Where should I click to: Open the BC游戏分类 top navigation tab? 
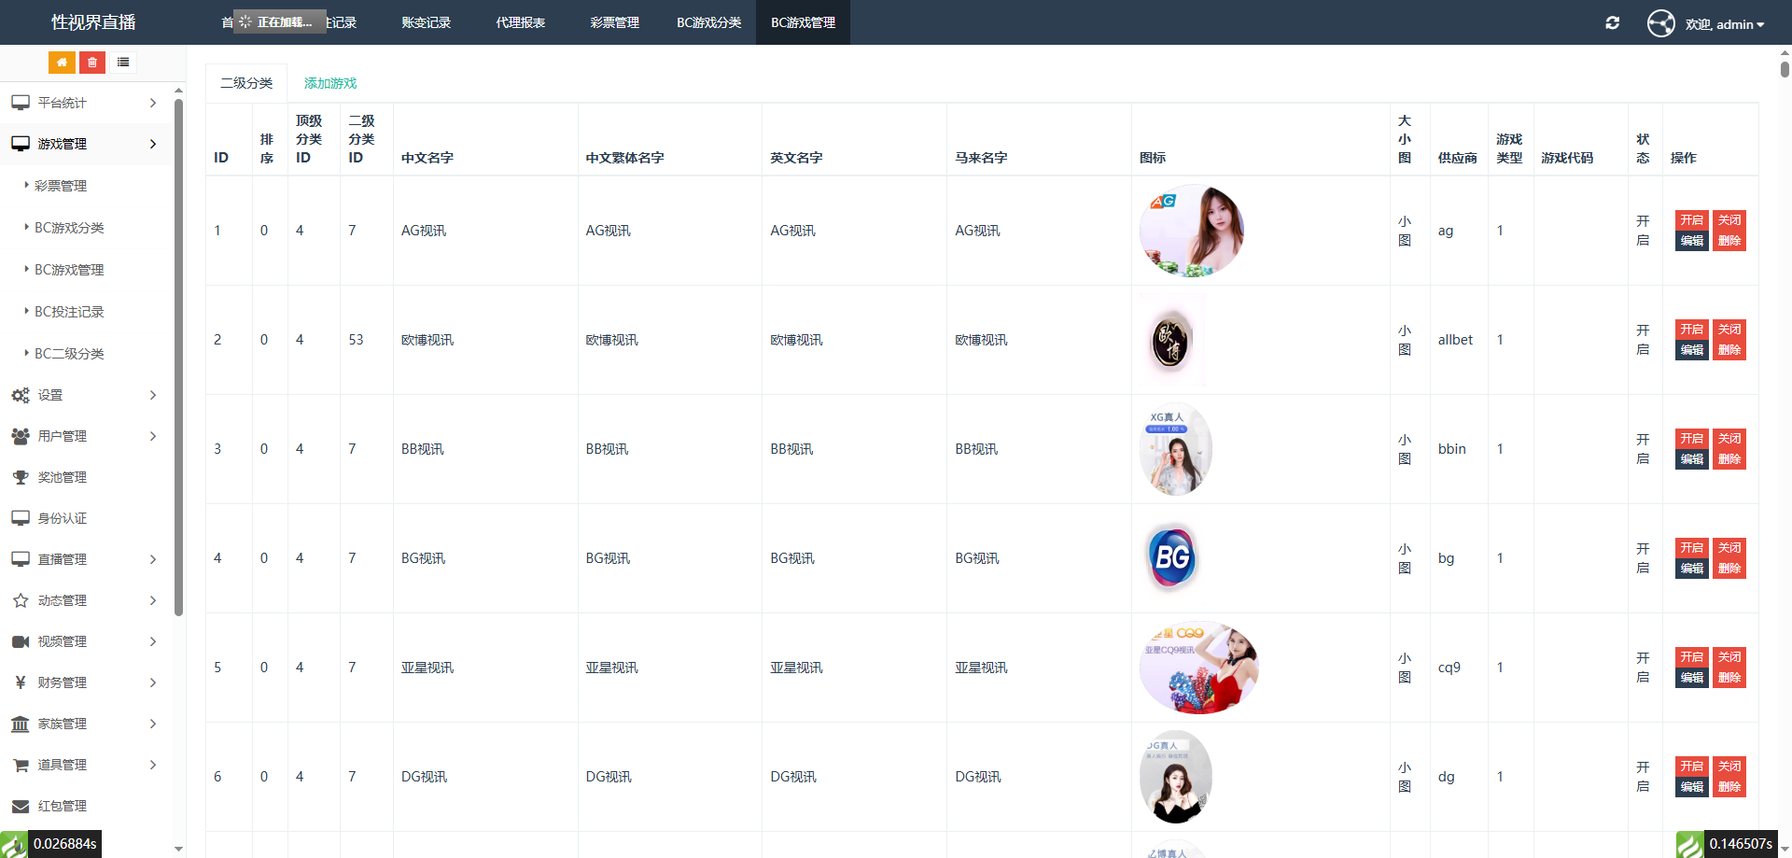click(x=708, y=22)
